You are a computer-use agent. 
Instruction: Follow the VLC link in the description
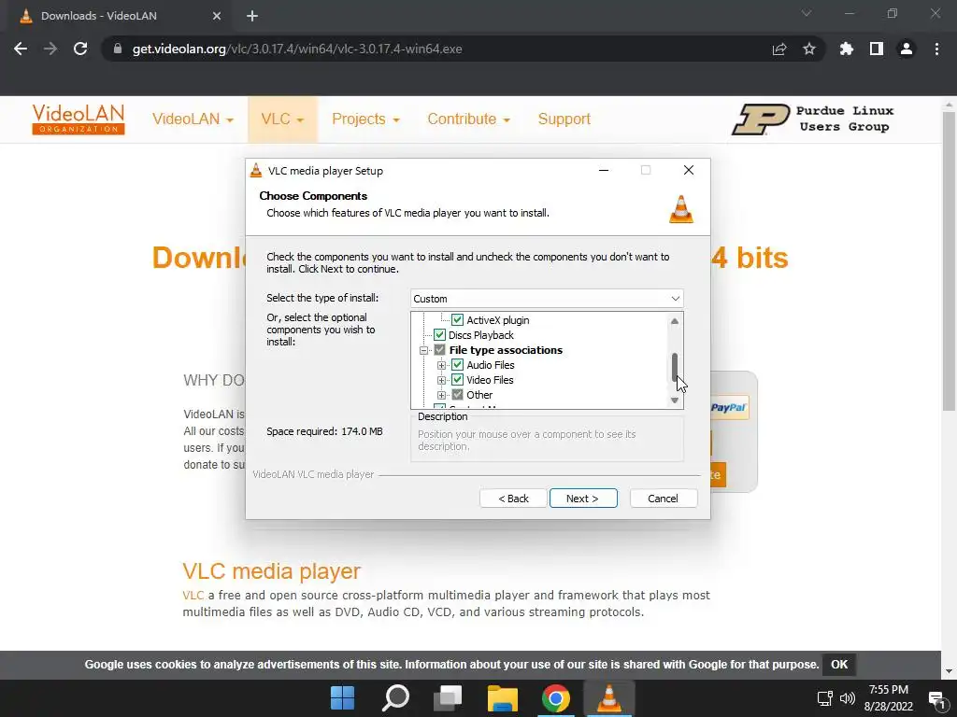pos(193,595)
